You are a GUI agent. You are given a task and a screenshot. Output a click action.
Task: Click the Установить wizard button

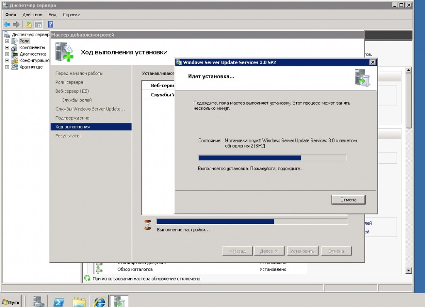point(302,251)
